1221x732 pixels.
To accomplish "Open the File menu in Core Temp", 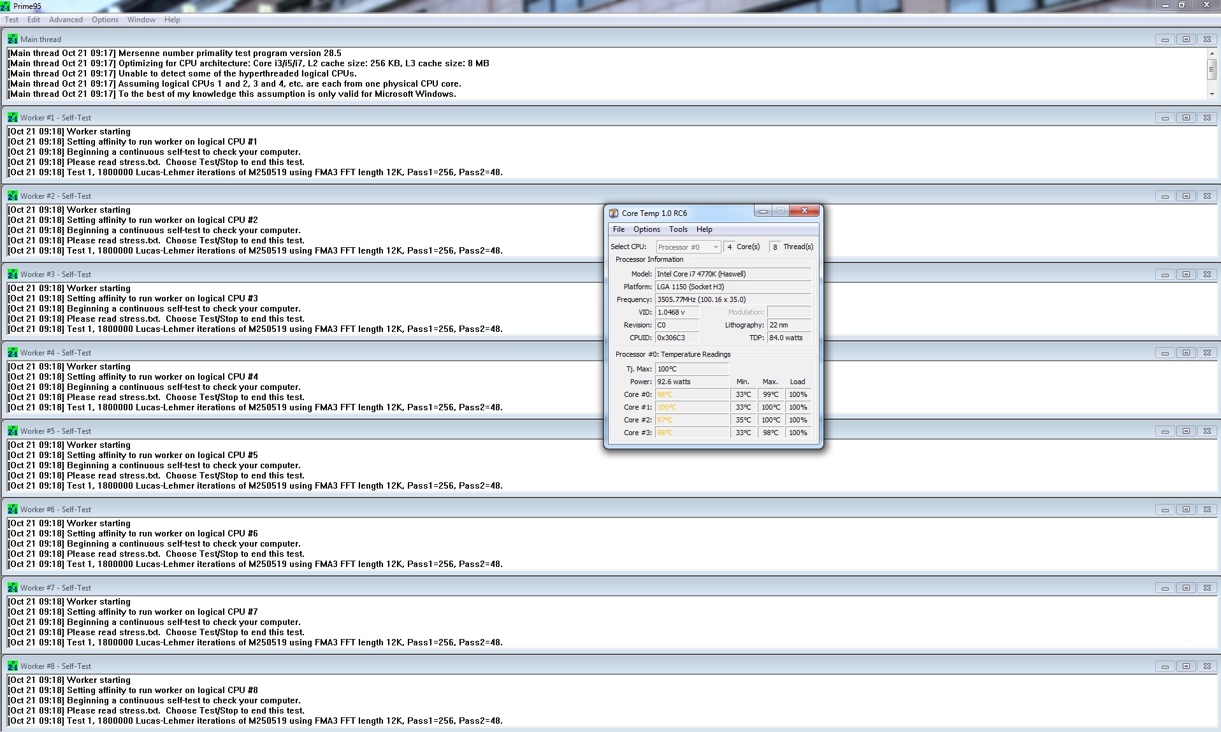I will point(618,229).
